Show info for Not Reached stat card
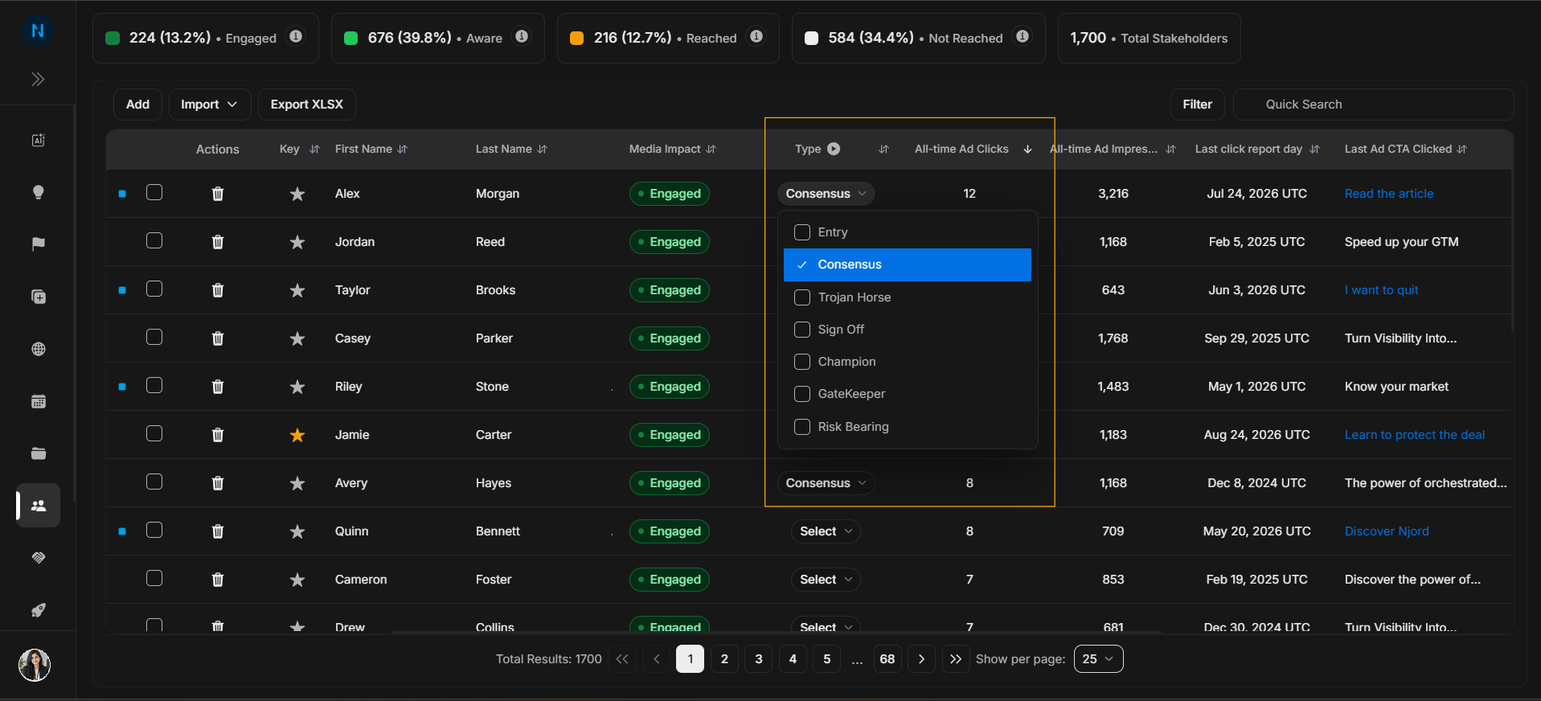 (1023, 36)
